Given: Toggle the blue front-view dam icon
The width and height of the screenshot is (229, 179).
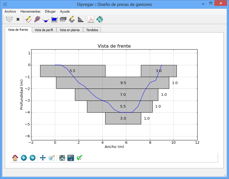Looking at the screenshot, I should [54, 20].
